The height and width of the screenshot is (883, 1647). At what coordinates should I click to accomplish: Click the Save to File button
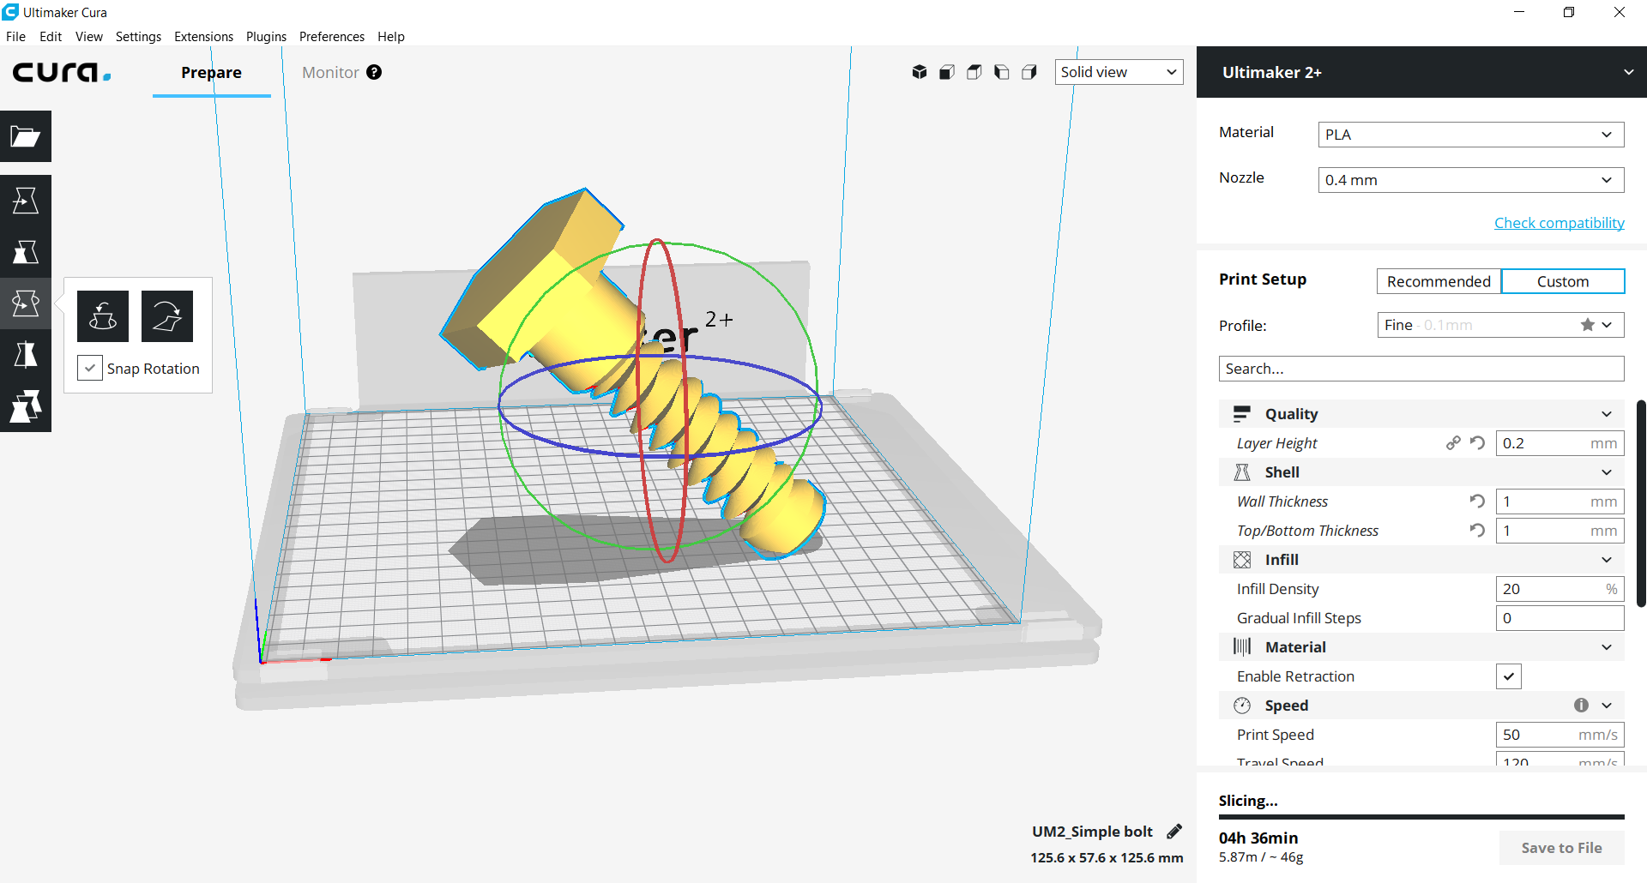click(x=1561, y=848)
